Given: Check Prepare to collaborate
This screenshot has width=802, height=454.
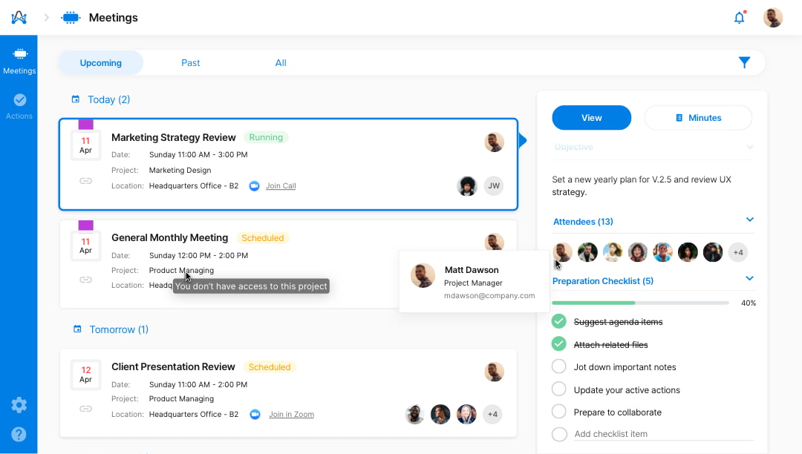Looking at the screenshot, I should [559, 412].
